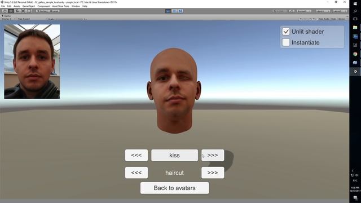Screen dimensions: 361x203
Task: Select the Move tool in Unity toolbar
Action: click(11, 11)
